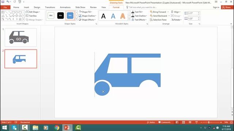Select the Right Arrow shape

pyautogui.click(x=13, y=16)
